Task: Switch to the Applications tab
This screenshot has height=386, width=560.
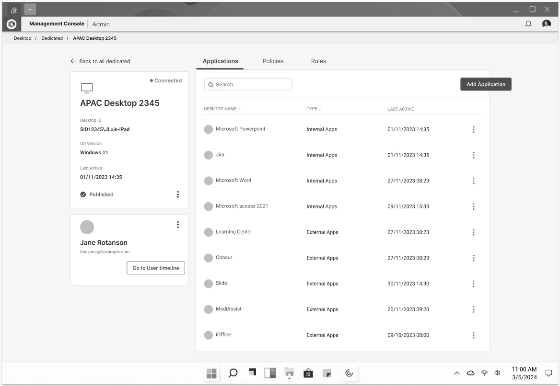Action: tap(221, 61)
